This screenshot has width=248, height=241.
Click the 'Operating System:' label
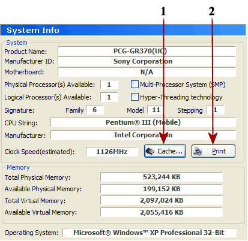(x=31, y=233)
